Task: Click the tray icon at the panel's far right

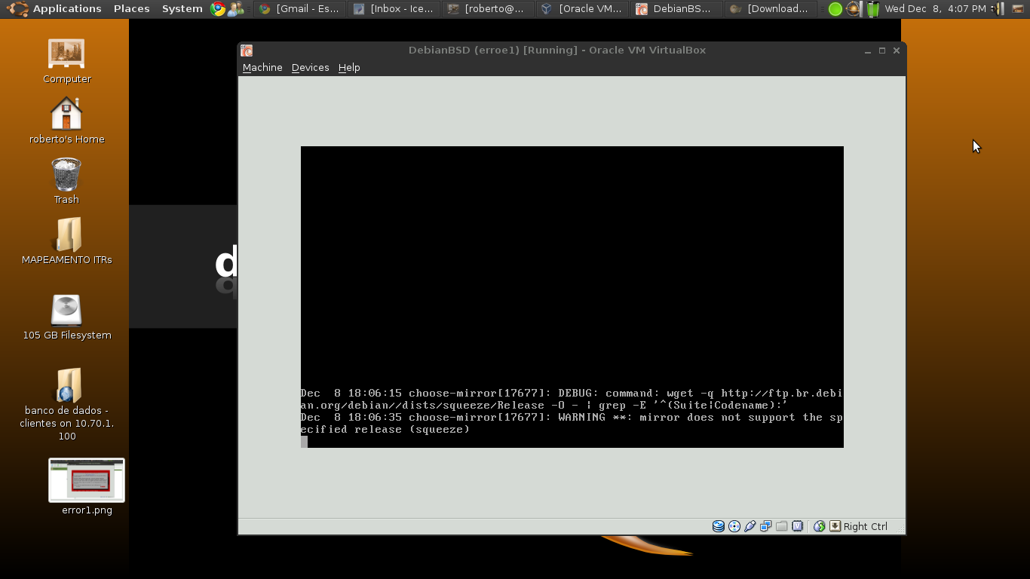Action: pyautogui.click(x=1018, y=9)
